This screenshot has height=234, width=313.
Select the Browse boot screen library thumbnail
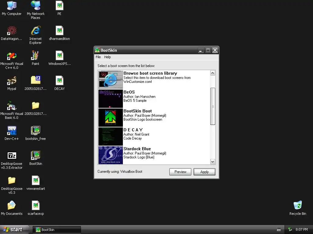111,80
